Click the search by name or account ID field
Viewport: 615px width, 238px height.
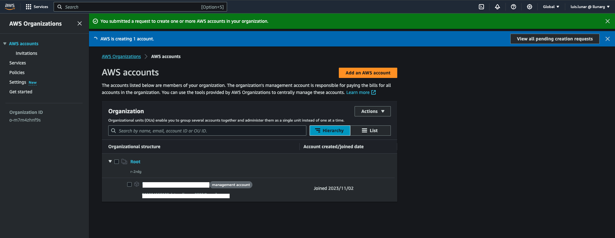(207, 131)
